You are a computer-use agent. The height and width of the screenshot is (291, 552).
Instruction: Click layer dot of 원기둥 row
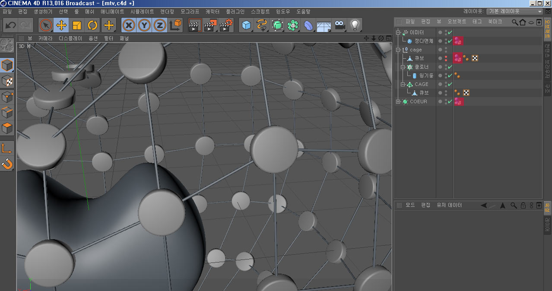pyautogui.click(x=440, y=76)
